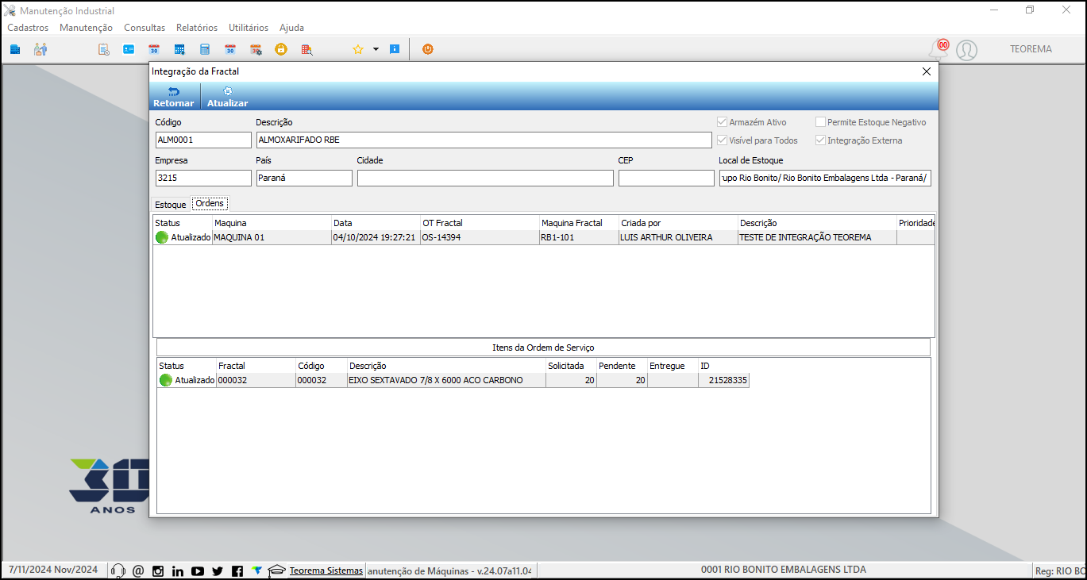Click the Retornar back arrow icon
Viewport: 1087px width, 580px height.
tap(173, 91)
